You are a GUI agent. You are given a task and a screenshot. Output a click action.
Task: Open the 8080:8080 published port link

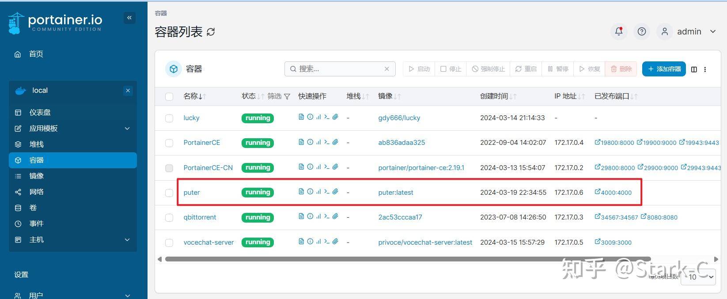(659, 217)
